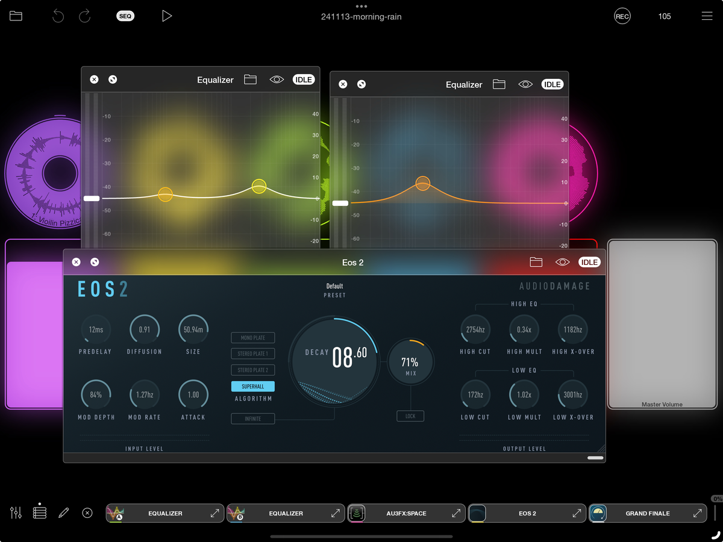Open presets folder in left Equalizer window
The height and width of the screenshot is (542, 723).
(x=250, y=79)
